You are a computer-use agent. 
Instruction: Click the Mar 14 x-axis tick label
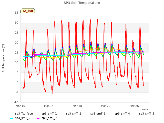(49, 106)
